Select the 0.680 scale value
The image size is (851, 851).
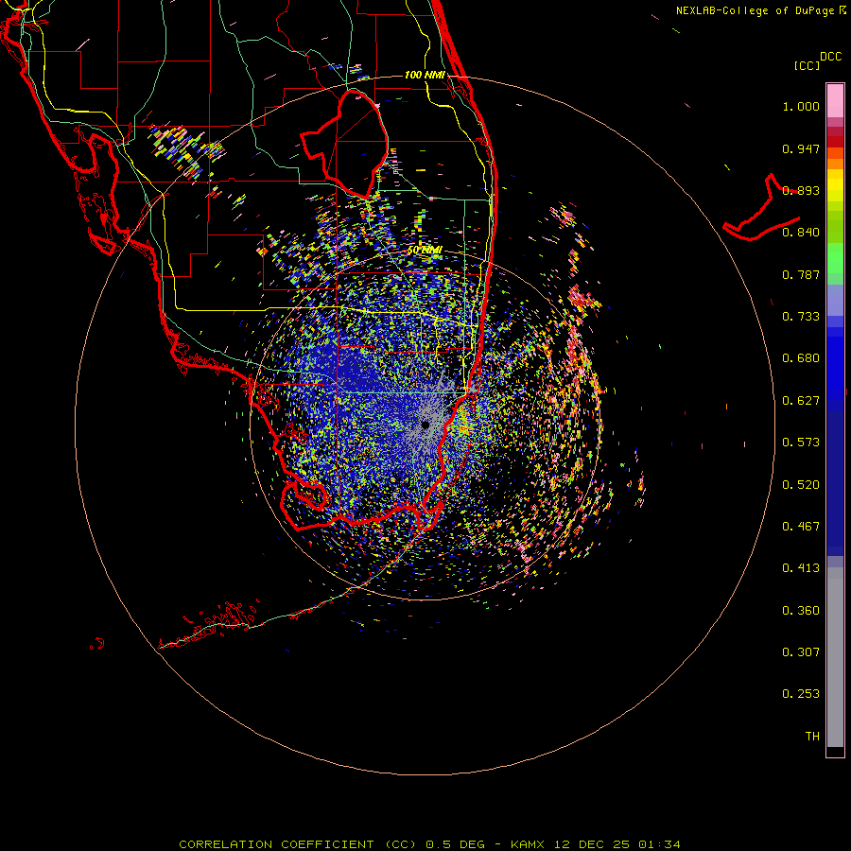801,358
